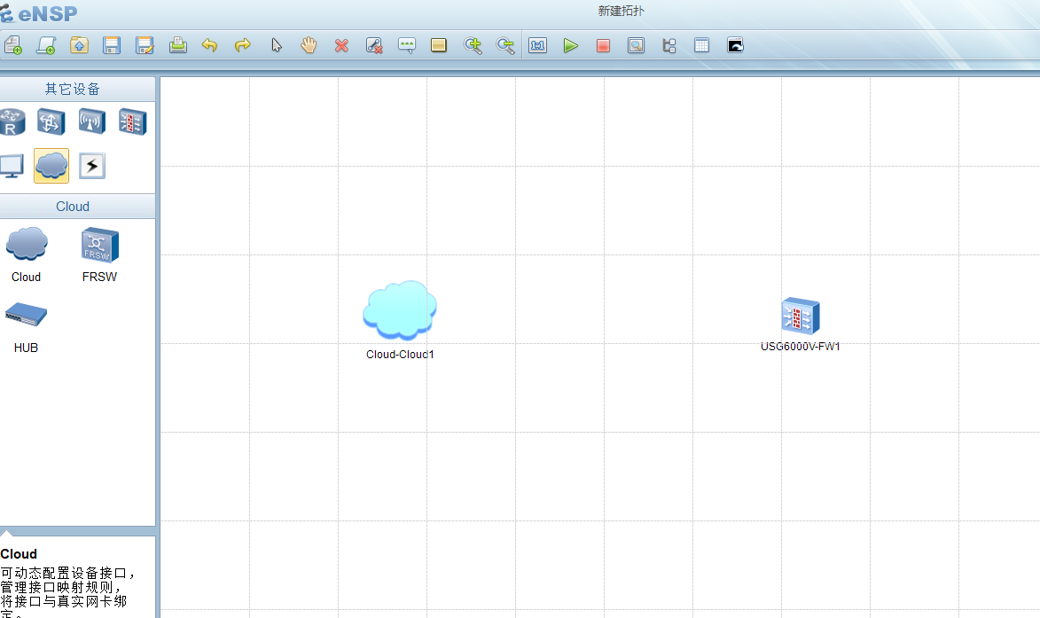The image size is (1040, 618).
Task: Collapse the 其它设备 panel header
Action: pos(78,89)
